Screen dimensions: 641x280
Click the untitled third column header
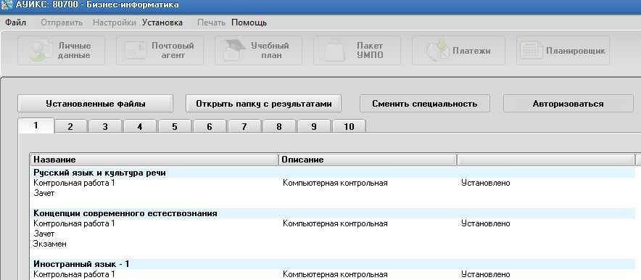point(545,160)
